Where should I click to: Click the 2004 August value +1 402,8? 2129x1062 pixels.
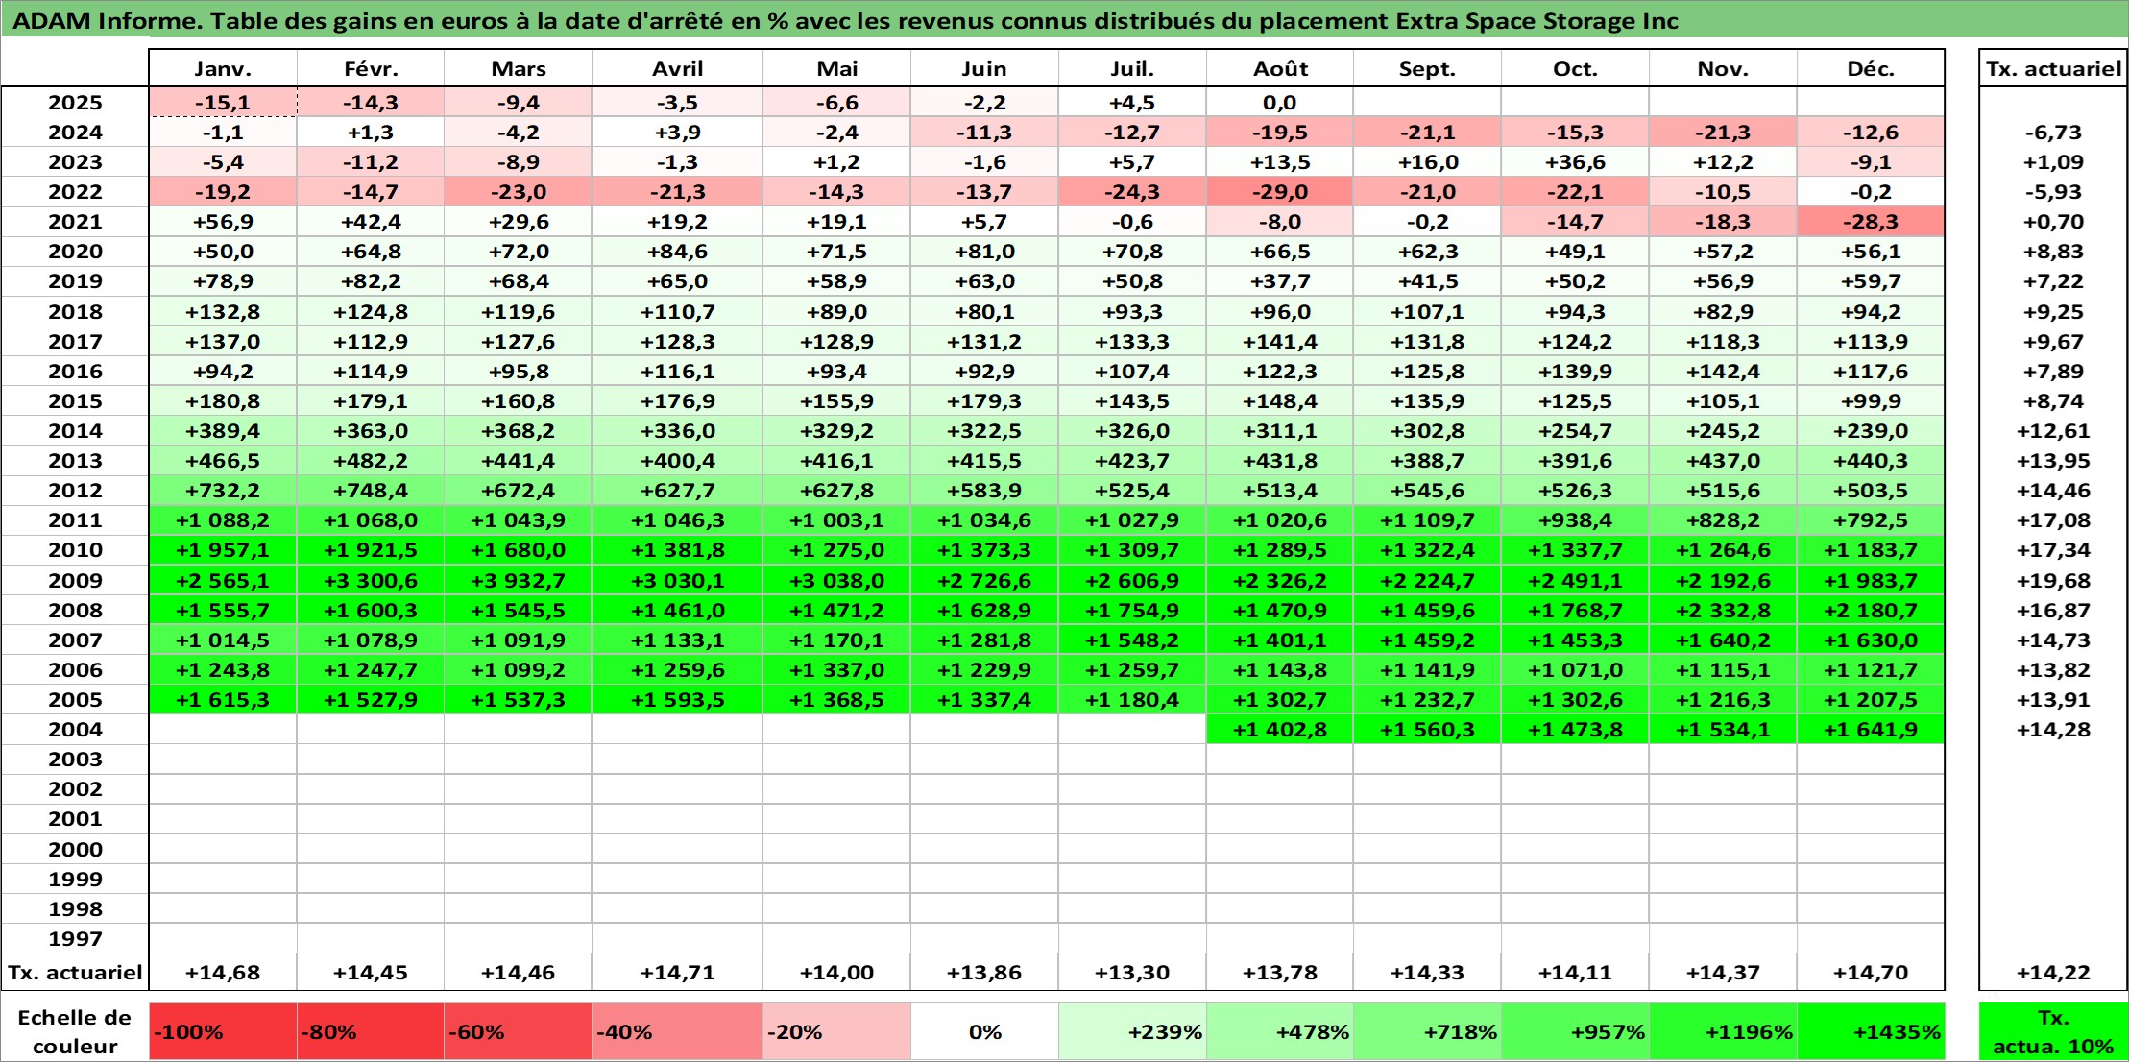(1280, 729)
